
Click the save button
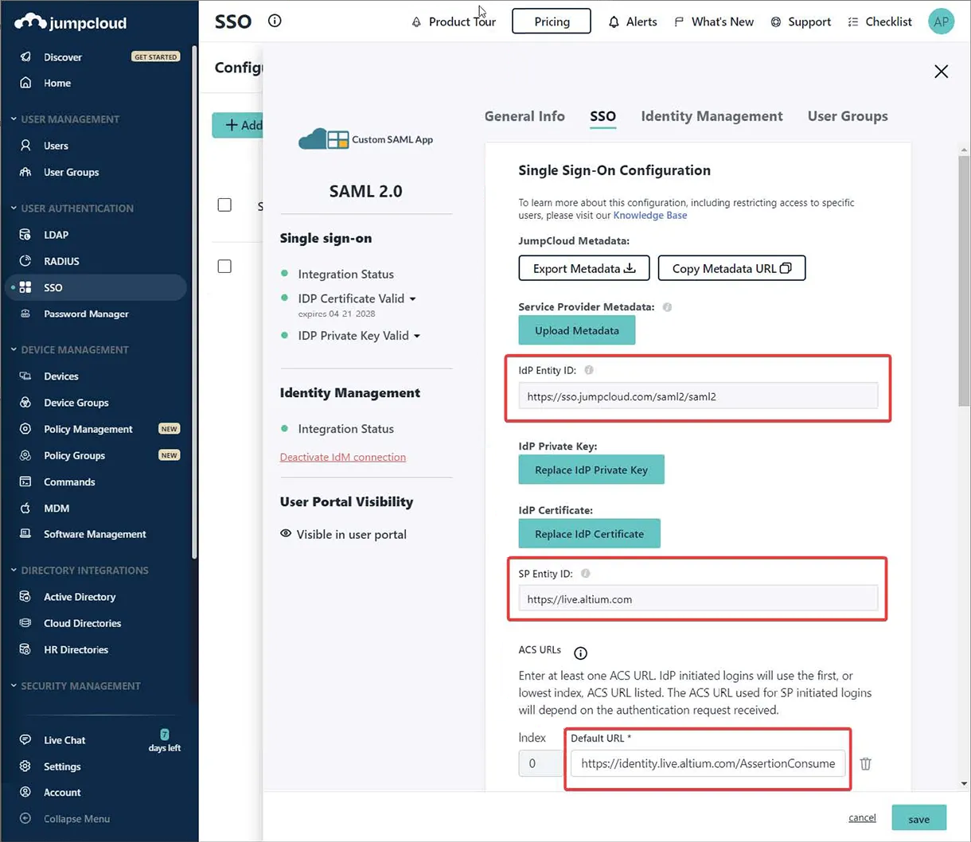pos(919,818)
